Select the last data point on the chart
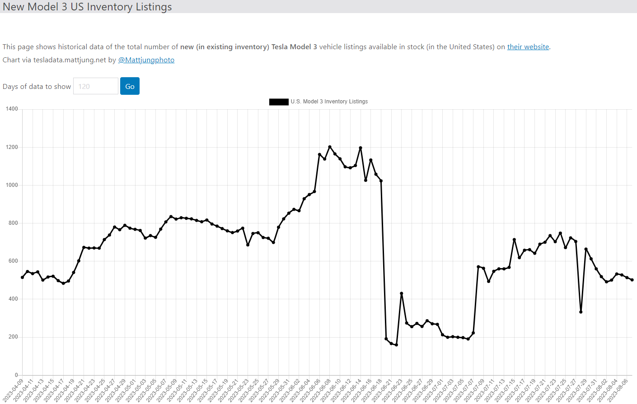637x404 pixels. 632,280
